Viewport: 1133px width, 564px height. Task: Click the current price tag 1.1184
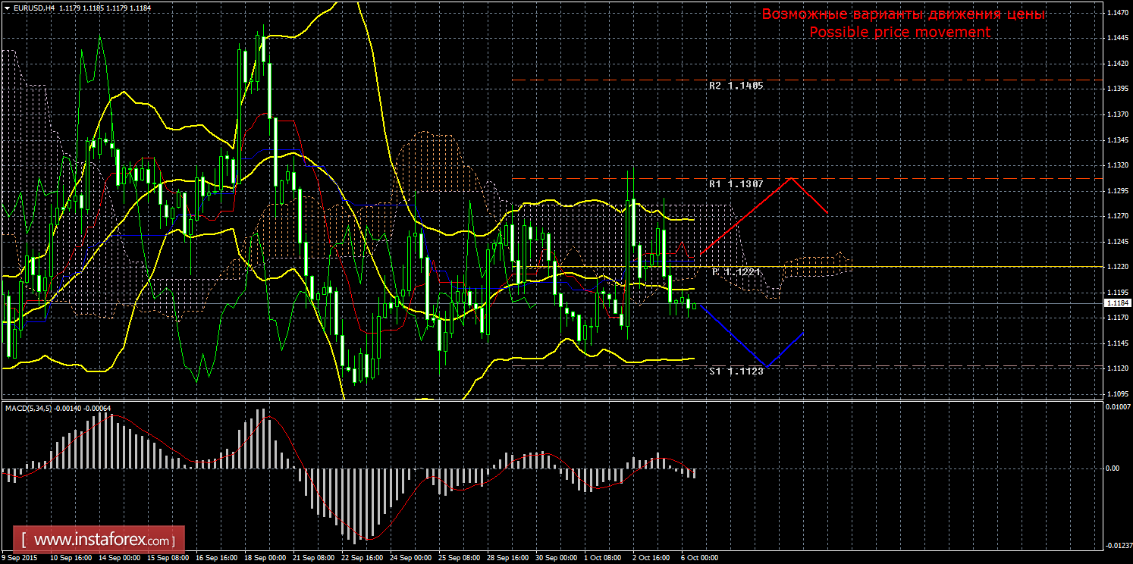pyautogui.click(x=1116, y=303)
